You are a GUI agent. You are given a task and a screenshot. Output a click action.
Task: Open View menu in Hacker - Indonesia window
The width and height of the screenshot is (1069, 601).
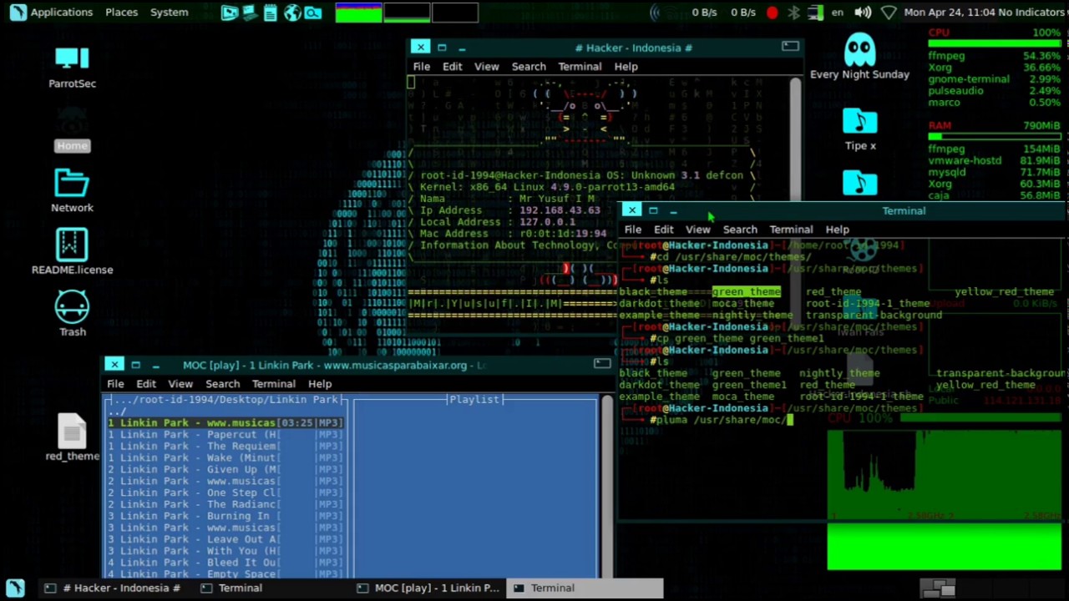486,67
